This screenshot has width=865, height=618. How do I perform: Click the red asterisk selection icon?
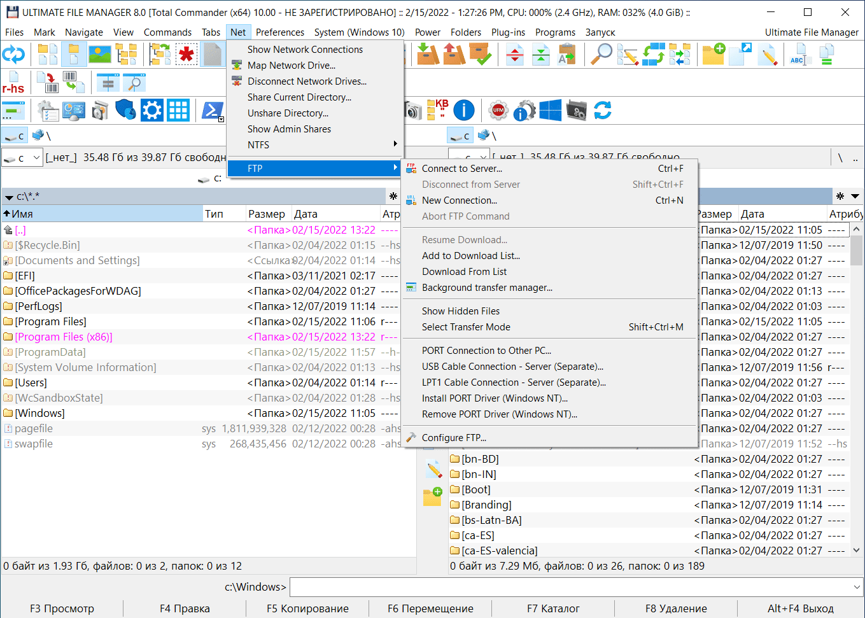point(186,55)
